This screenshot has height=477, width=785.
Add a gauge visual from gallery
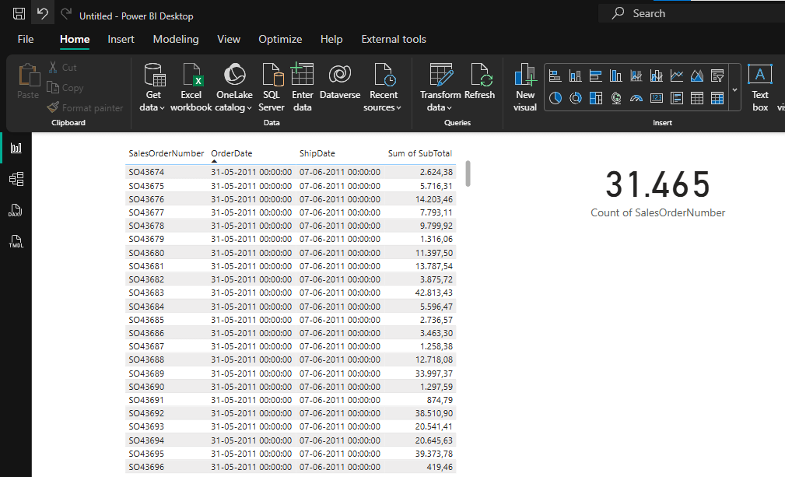point(636,98)
